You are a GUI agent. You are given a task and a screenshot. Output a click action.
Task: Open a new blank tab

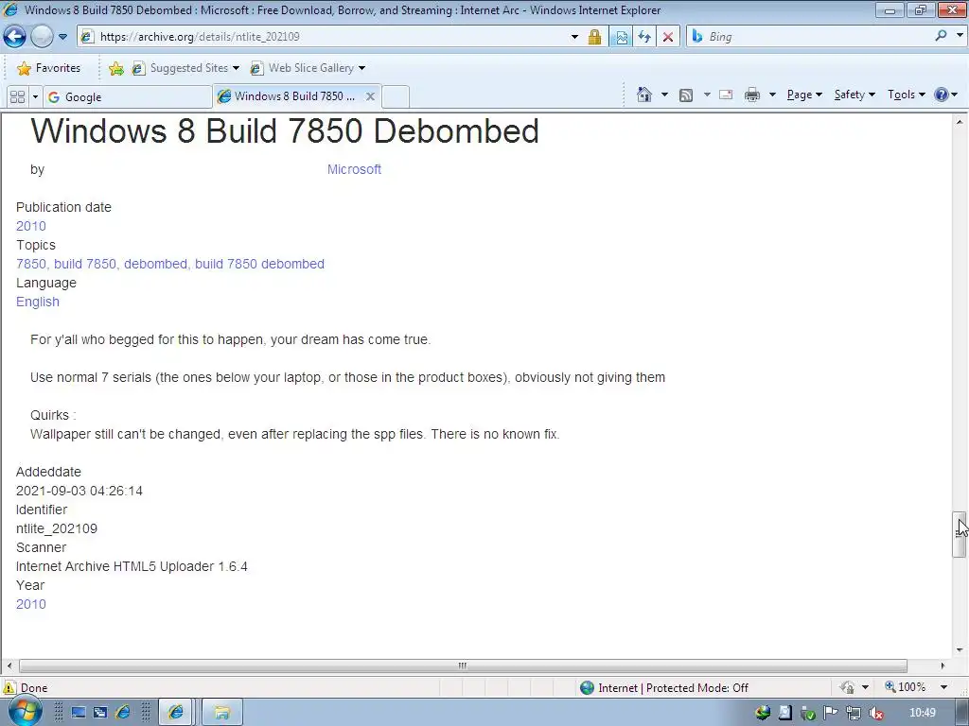(x=396, y=97)
